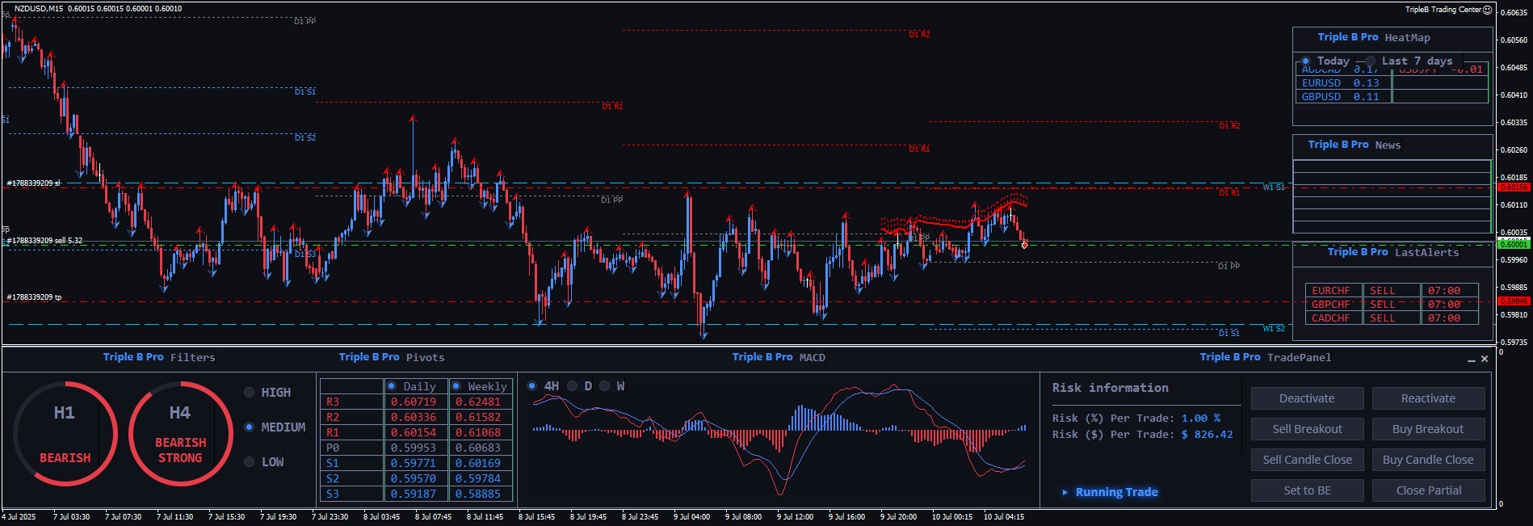This screenshot has width=1533, height=526.
Task: Click the Buy Candle Close button
Action: pos(1428,460)
